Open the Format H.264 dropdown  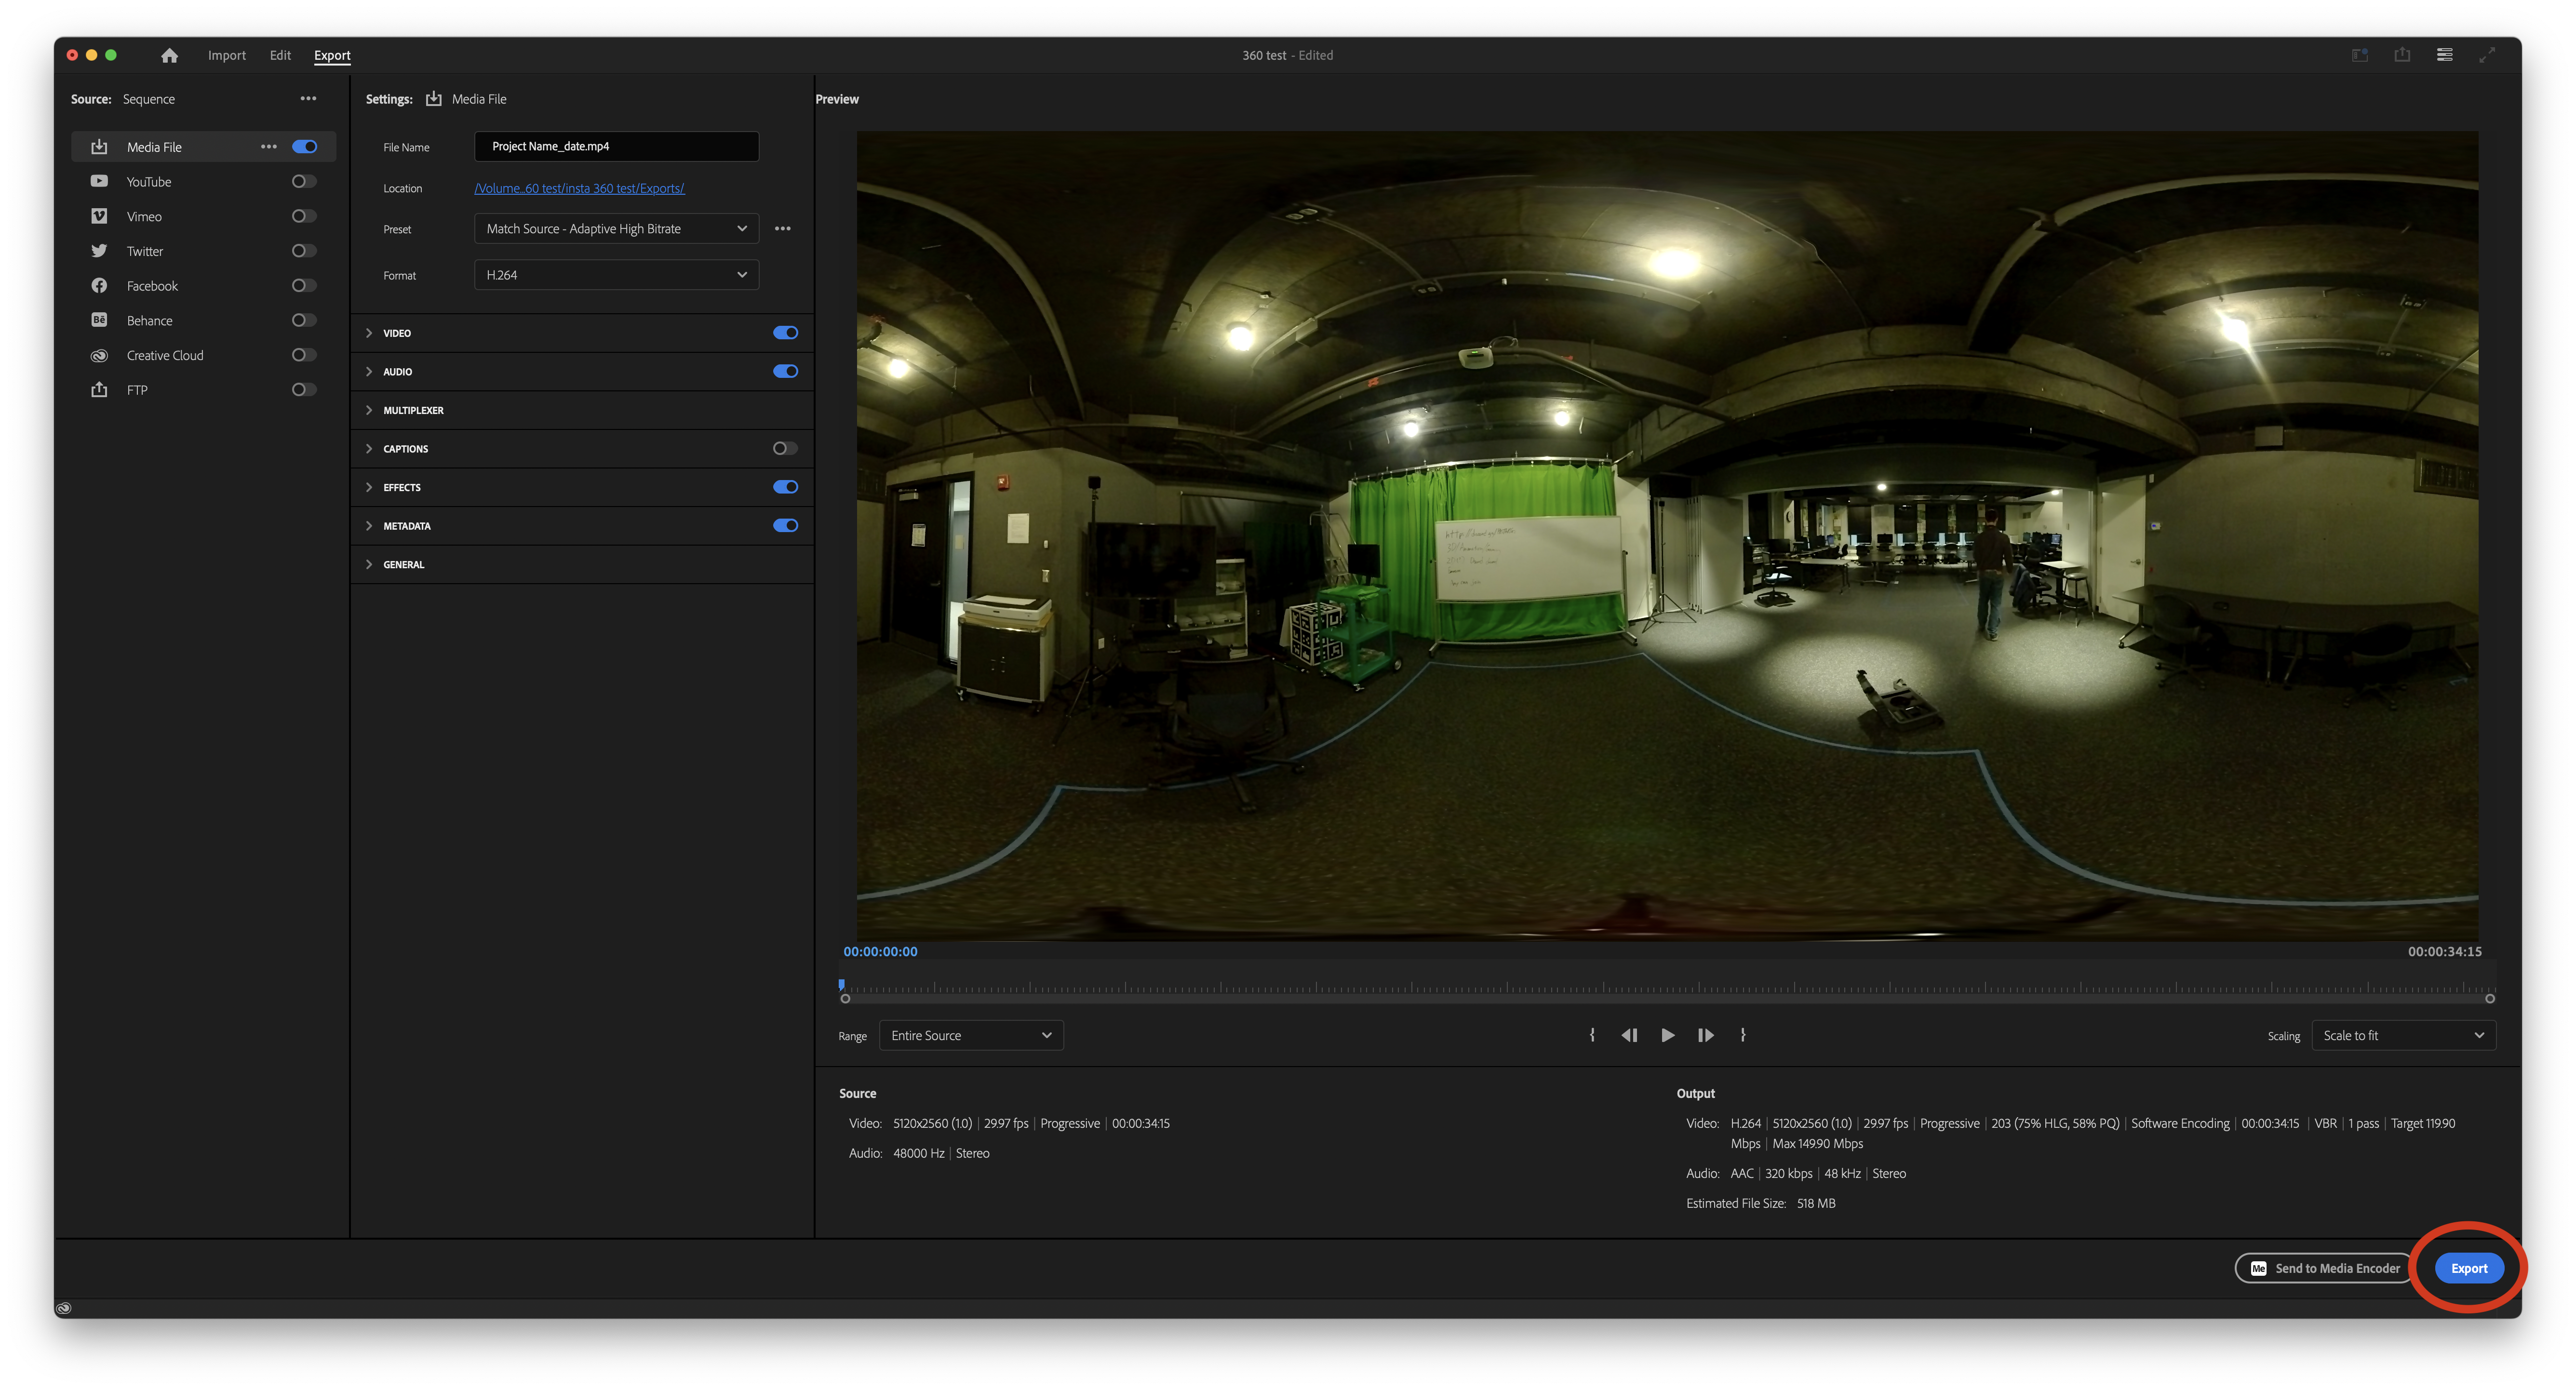tap(616, 275)
